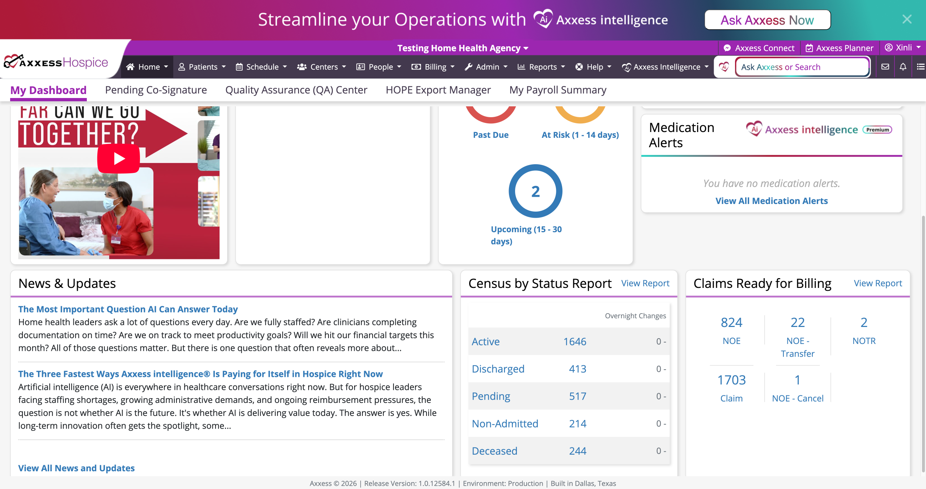Click the Billing money icon
This screenshot has height=489, width=926.
point(416,67)
